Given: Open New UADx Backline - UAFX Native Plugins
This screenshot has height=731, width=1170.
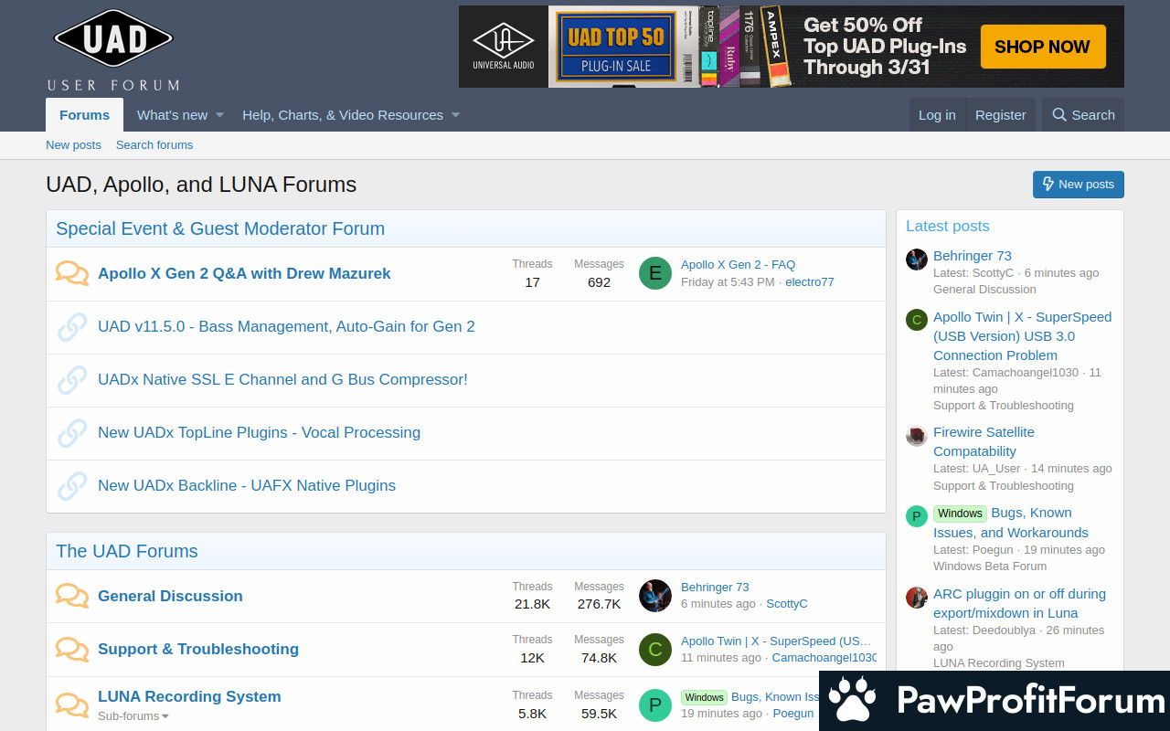Looking at the screenshot, I should (247, 485).
